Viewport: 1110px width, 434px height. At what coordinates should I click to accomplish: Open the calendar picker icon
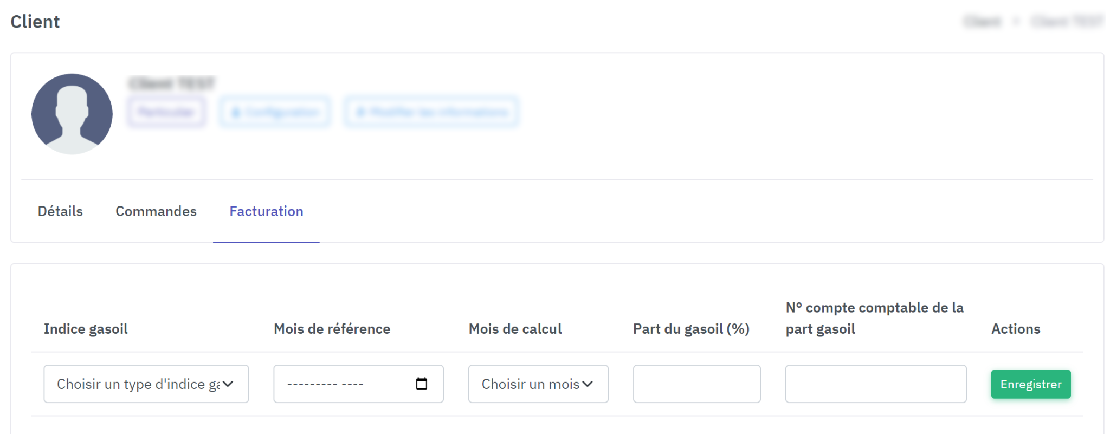pyautogui.click(x=421, y=384)
